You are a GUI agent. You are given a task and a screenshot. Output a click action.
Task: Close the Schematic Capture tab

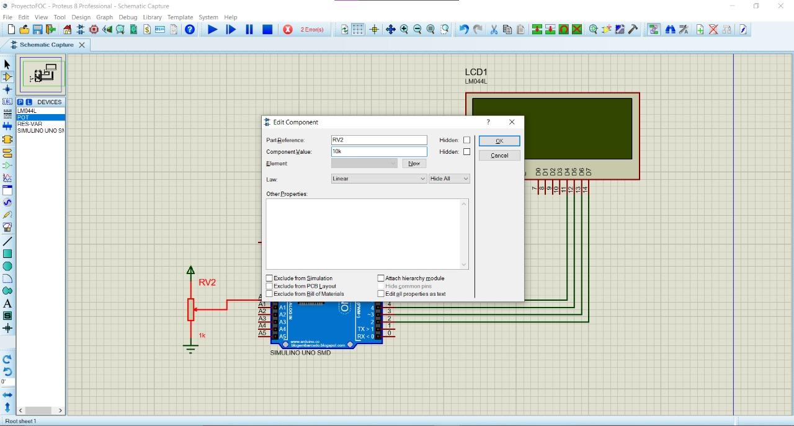coord(81,45)
